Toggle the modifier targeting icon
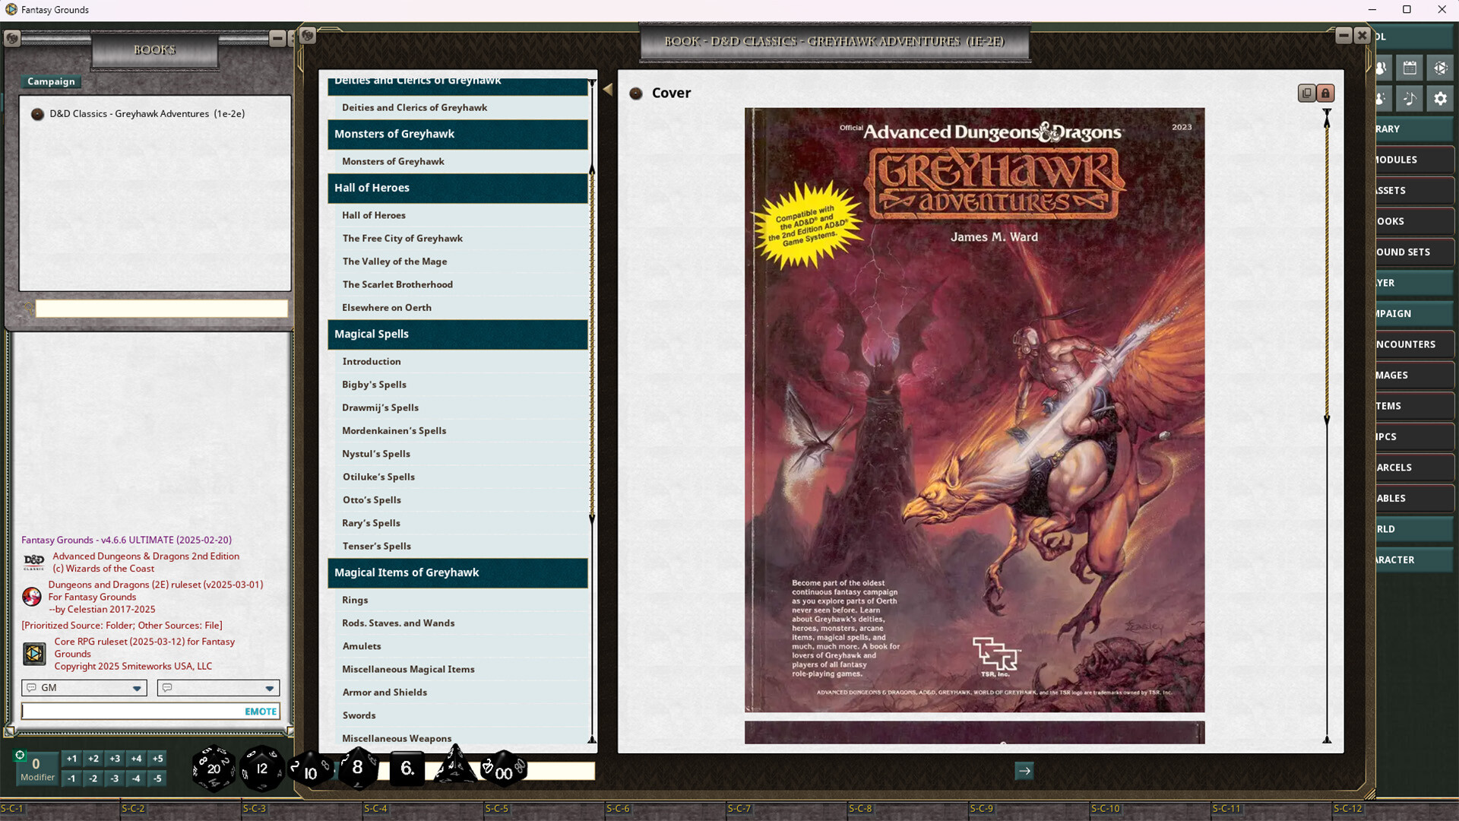Viewport: 1459px width, 821px height. (21, 755)
